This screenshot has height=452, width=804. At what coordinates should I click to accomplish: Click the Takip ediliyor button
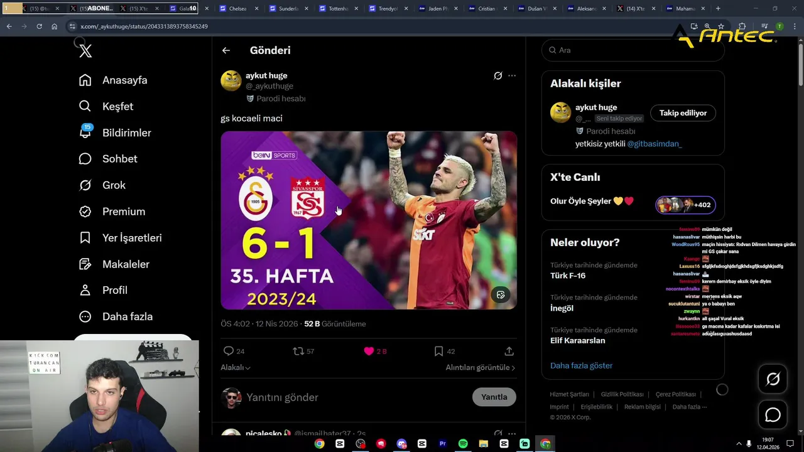pos(683,113)
